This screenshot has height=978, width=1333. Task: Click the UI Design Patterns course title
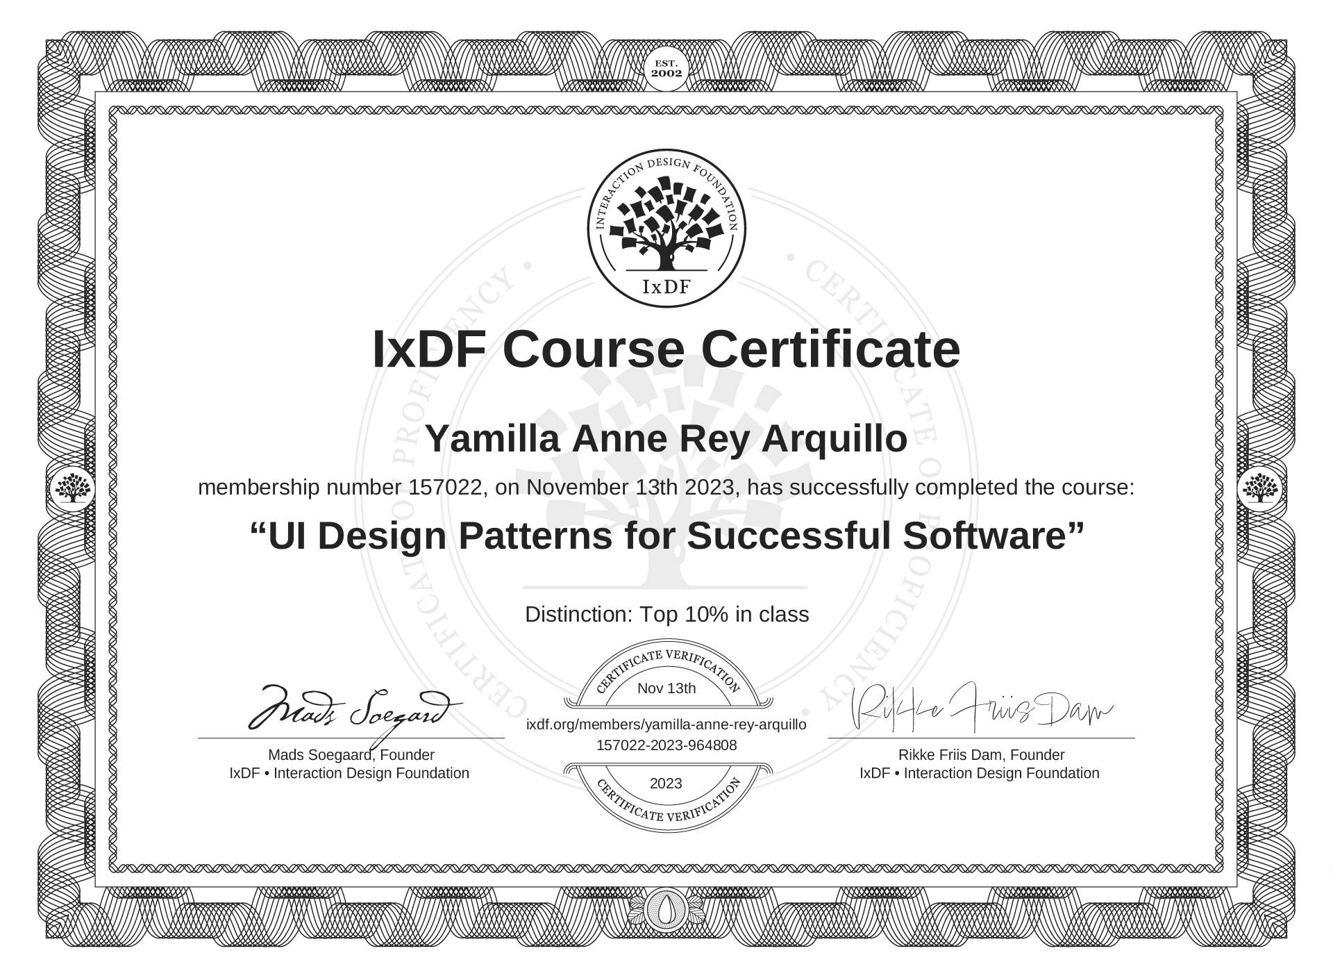pos(666,536)
